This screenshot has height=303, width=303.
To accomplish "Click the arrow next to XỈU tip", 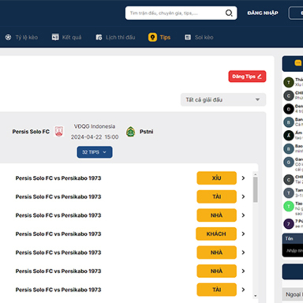I will click(x=243, y=178).
